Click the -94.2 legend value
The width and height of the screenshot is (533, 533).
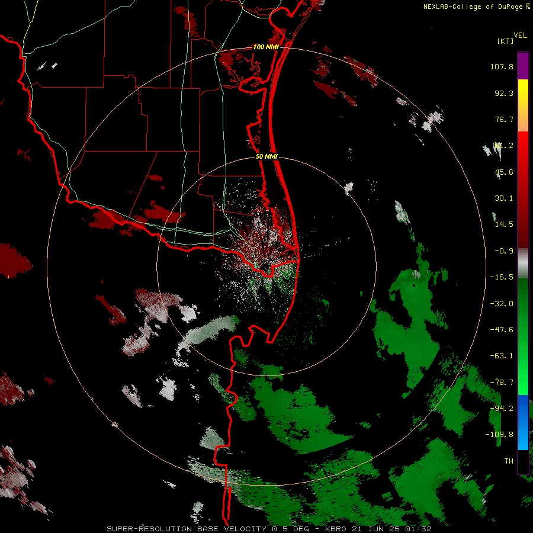502,409
